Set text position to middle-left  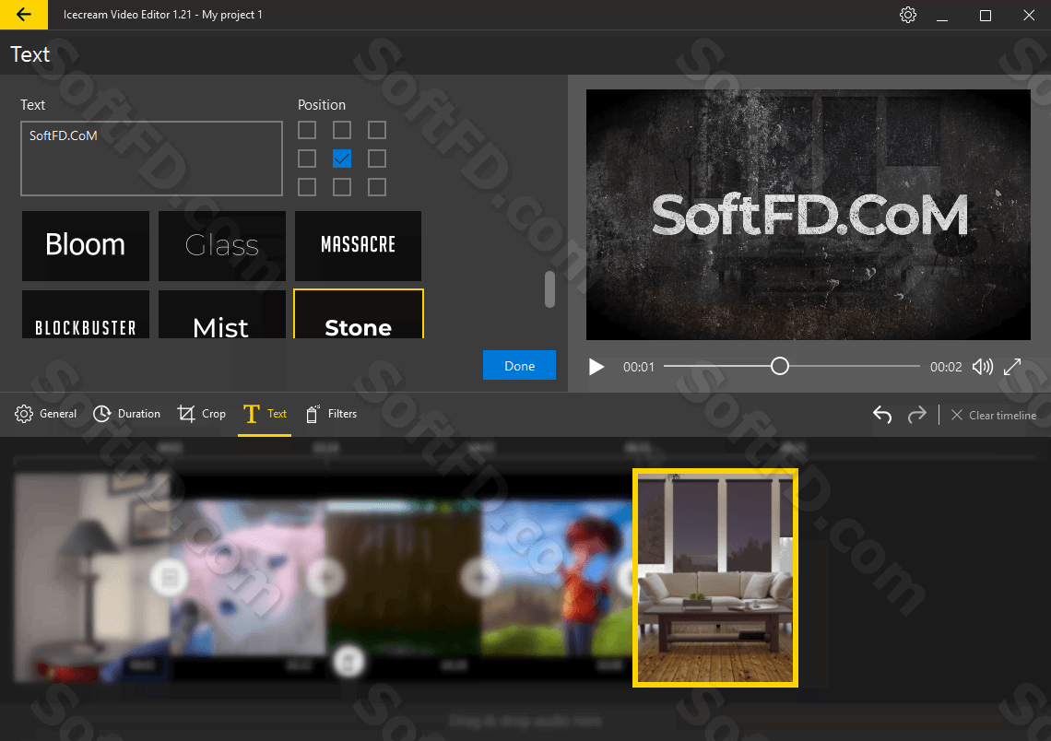coord(307,159)
